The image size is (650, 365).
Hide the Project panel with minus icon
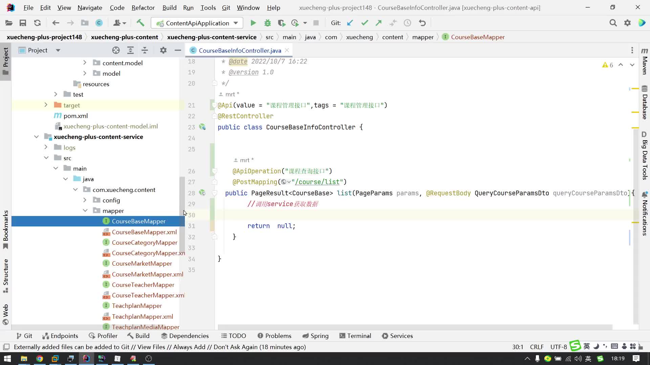click(x=178, y=50)
